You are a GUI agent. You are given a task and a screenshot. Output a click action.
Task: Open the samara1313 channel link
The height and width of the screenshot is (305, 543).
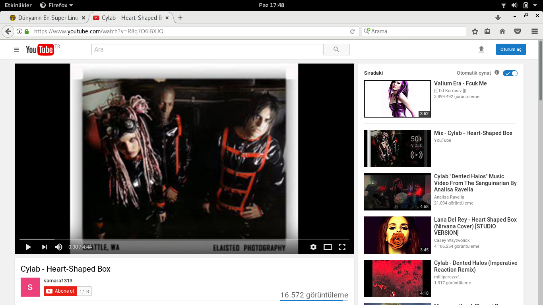coord(58,280)
